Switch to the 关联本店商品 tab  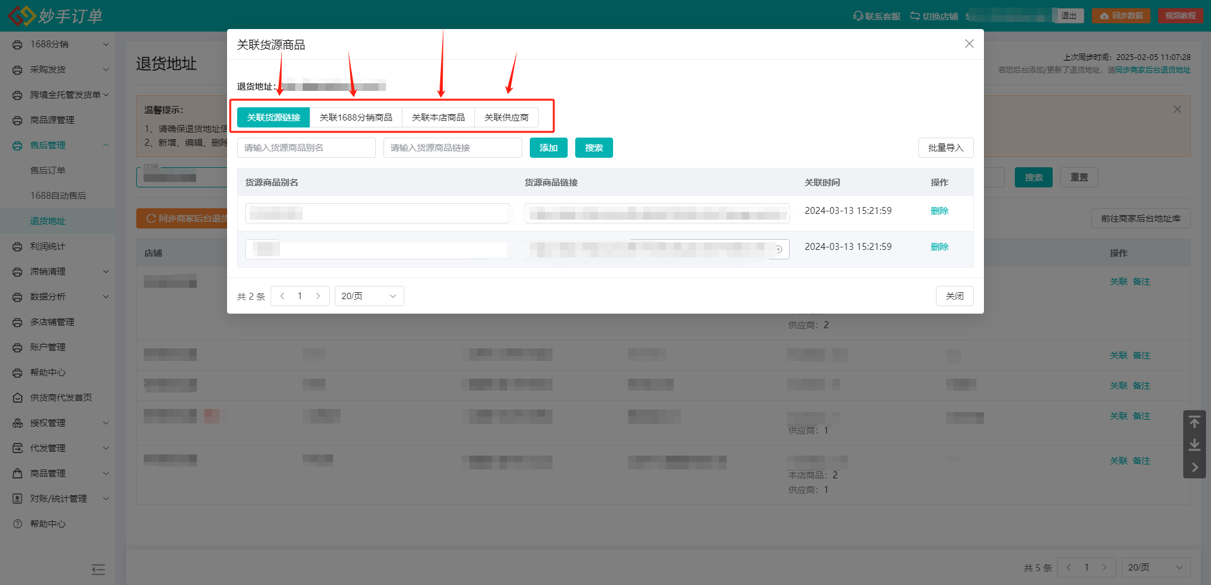(x=438, y=117)
